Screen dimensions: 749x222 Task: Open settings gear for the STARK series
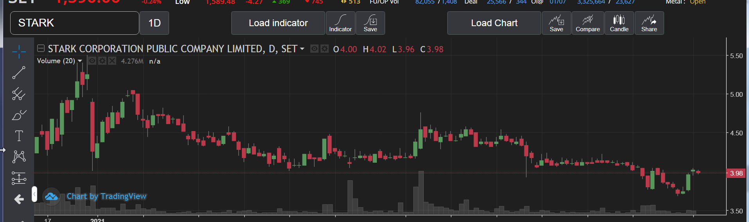324,49
